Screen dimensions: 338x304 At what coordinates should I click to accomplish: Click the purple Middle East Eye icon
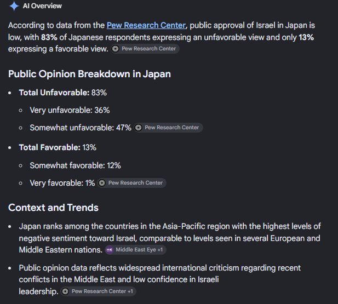click(x=110, y=250)
